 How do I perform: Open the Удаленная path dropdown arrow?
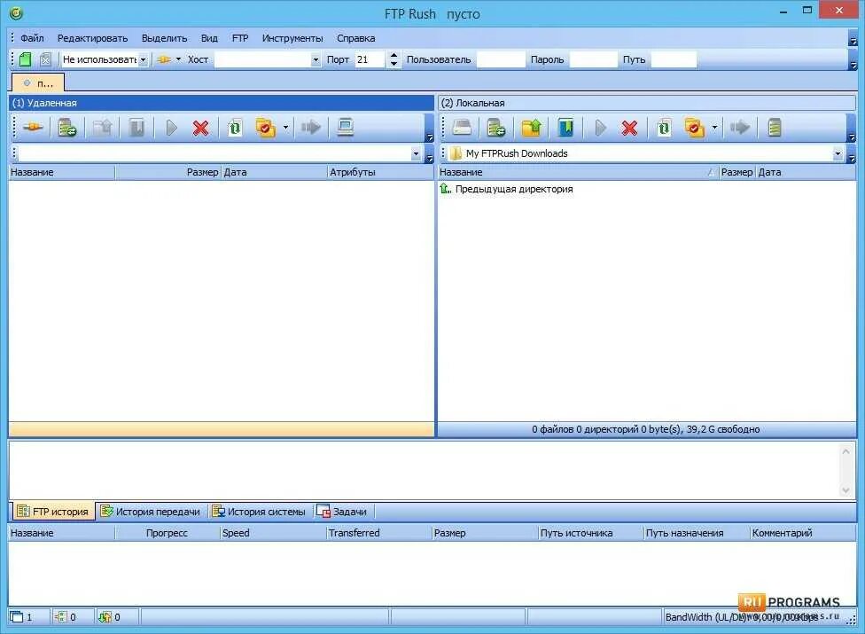click(416, 154)
